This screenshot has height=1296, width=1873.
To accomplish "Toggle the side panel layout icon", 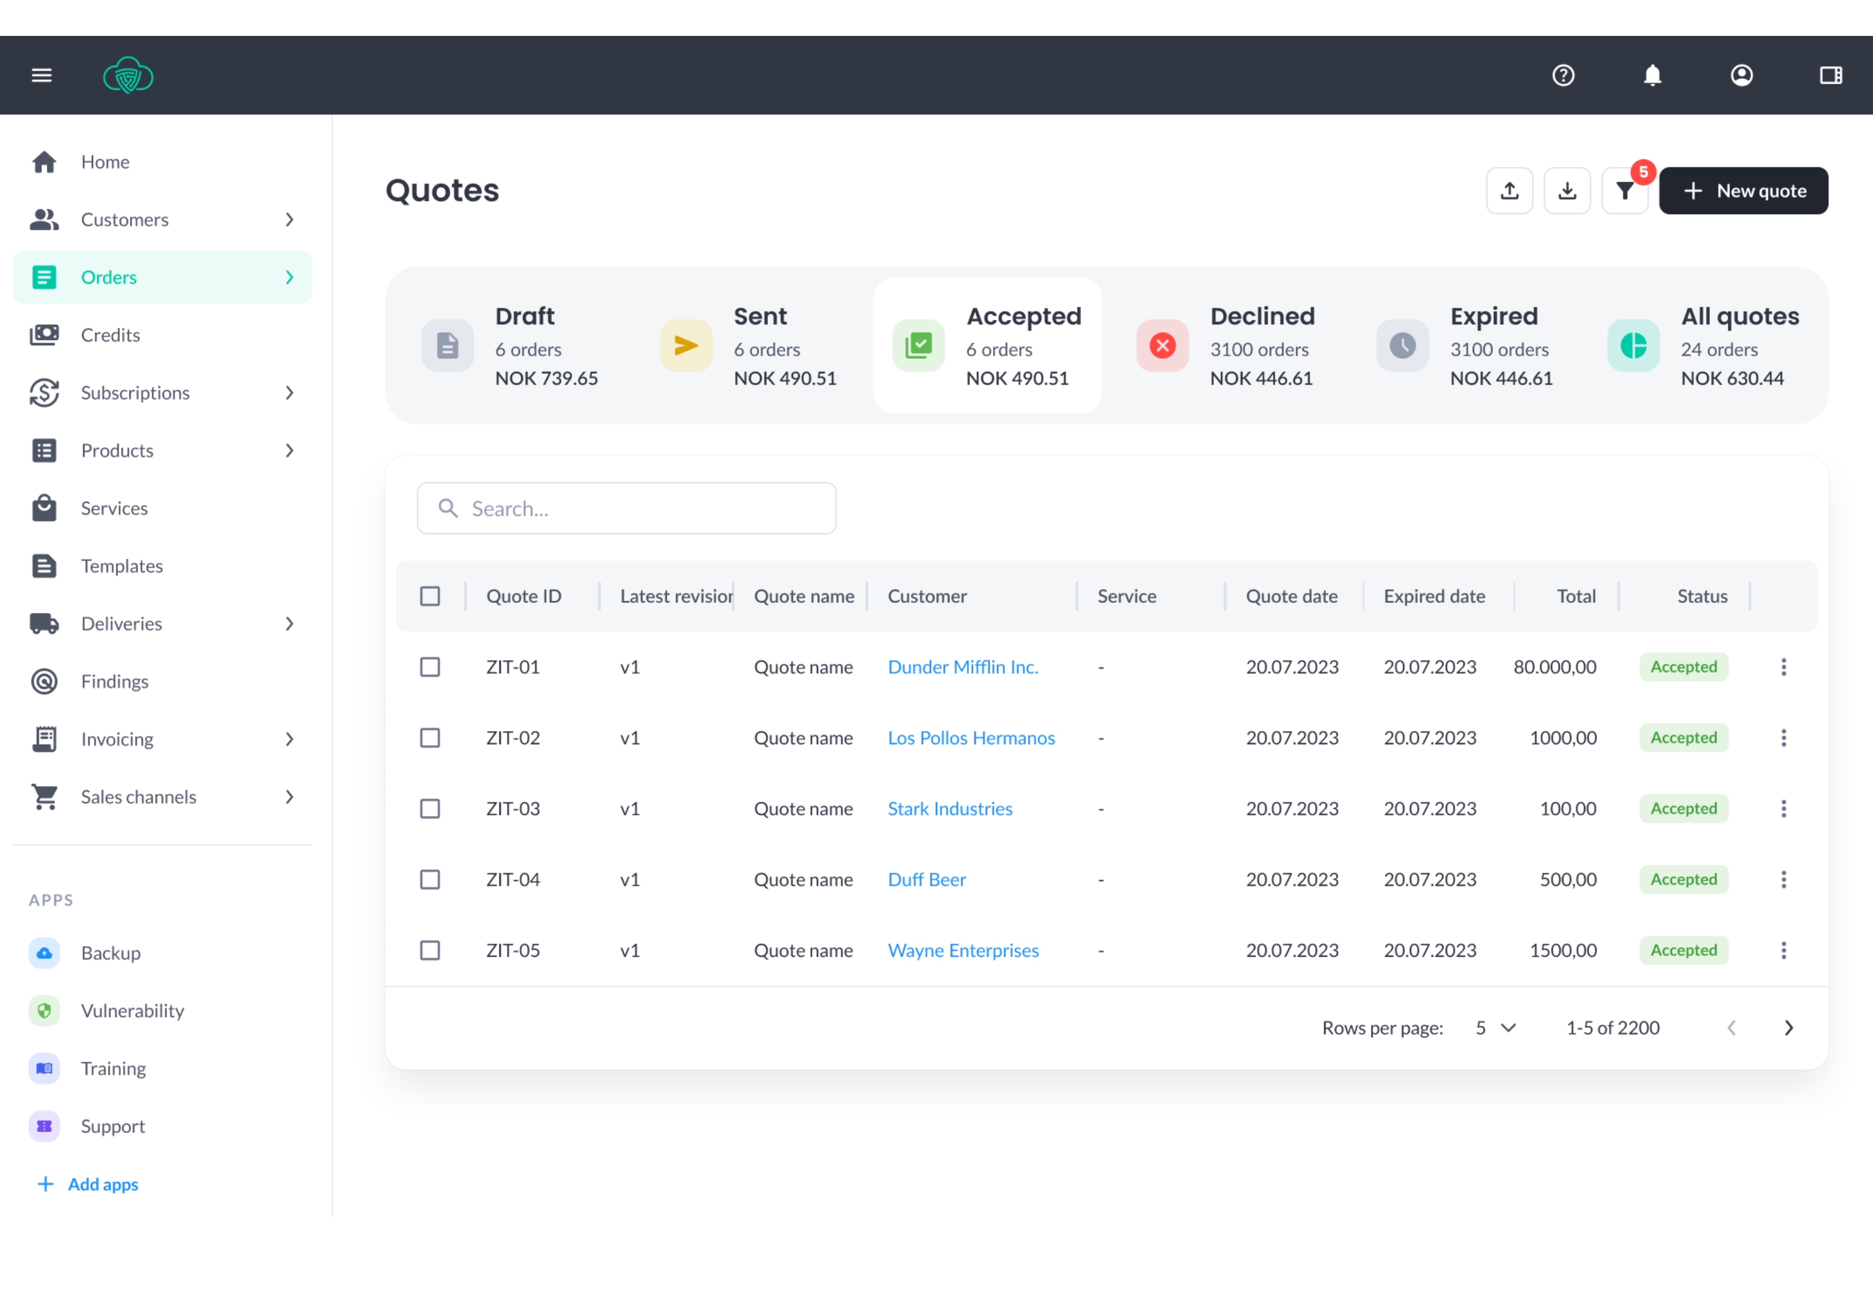I will [1830, 76].
